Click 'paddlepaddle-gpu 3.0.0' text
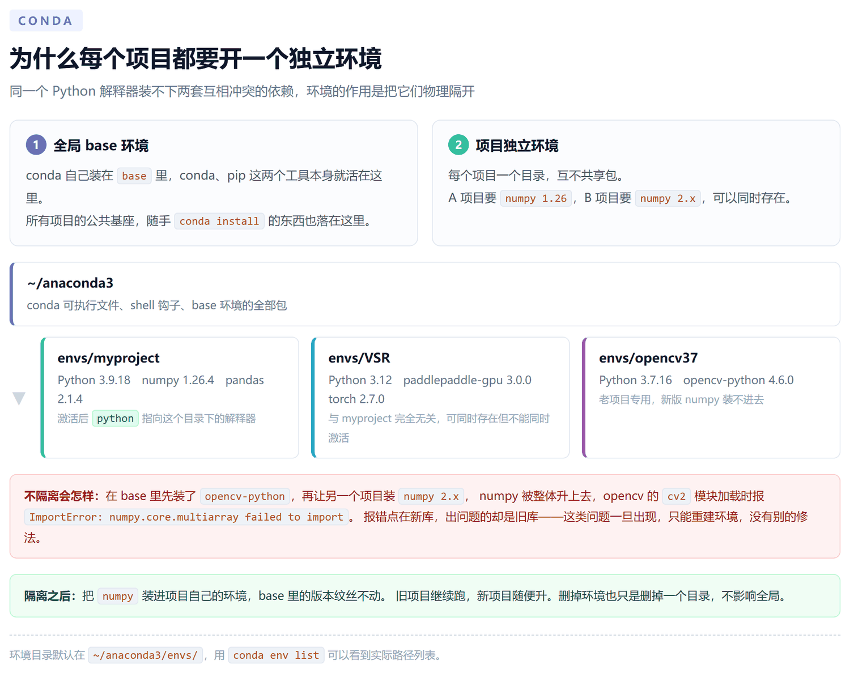Image resolution: width=850 pixels, height=673 pixels. coord(467,380)
